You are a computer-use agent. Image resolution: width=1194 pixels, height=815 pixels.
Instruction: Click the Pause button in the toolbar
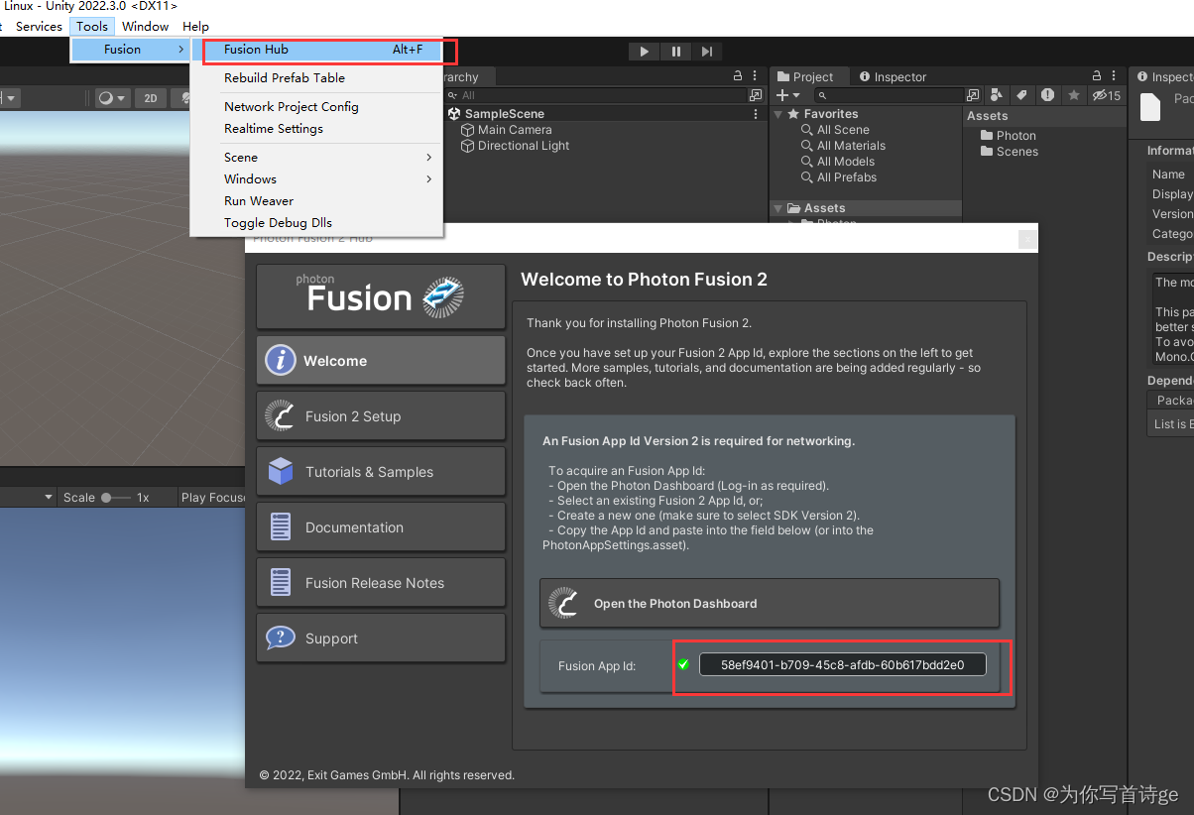(676, 52)
